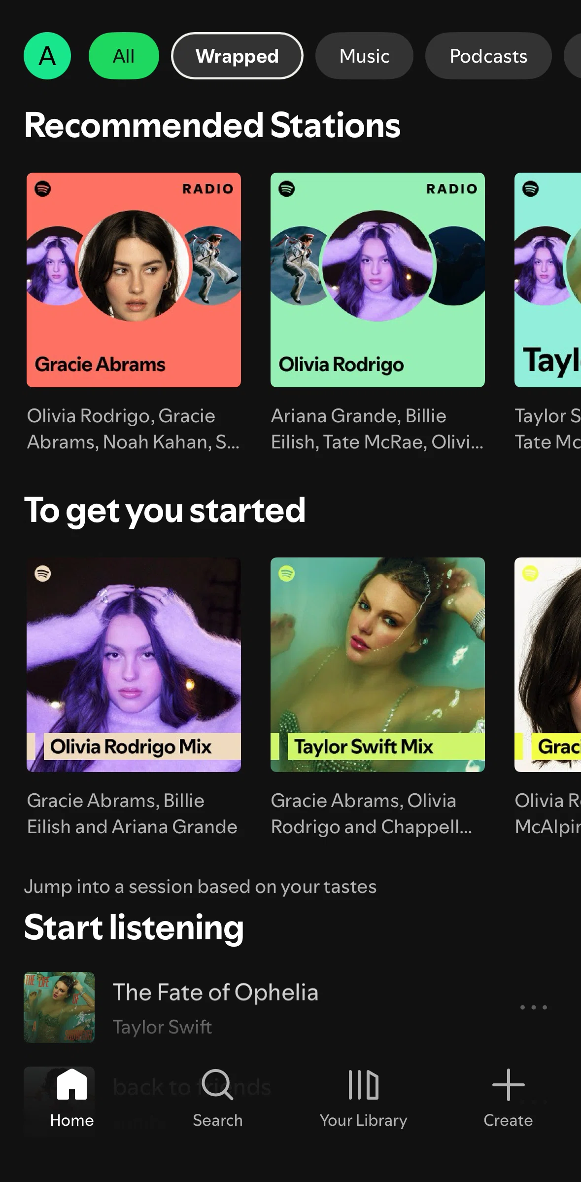Open more options for The Fate of Ophelia
The width and height of the screenshot is (581, 1182).
(534, 1007)
